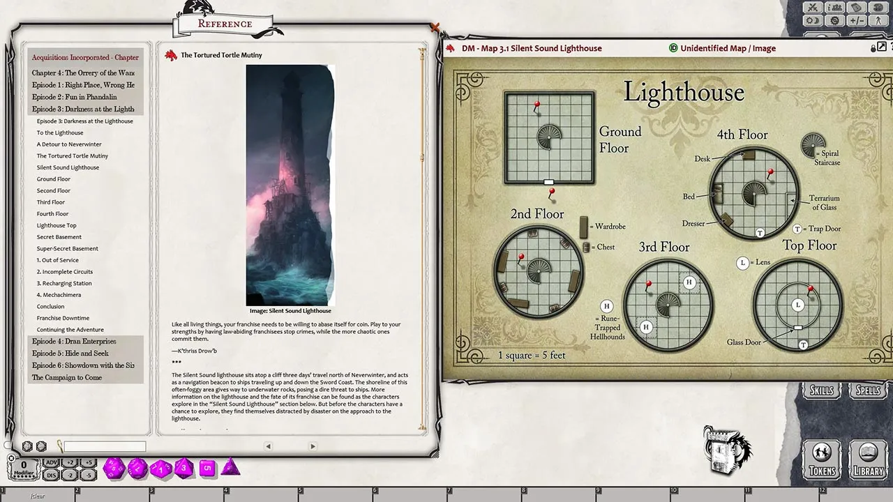Open the Modifiers plus/minus icon

[x=857, y=20]
